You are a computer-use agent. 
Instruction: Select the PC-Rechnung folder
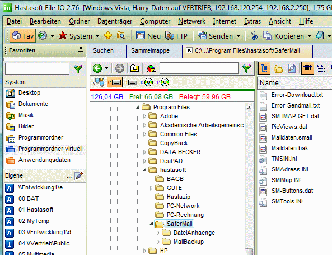[x=179, y=215]
